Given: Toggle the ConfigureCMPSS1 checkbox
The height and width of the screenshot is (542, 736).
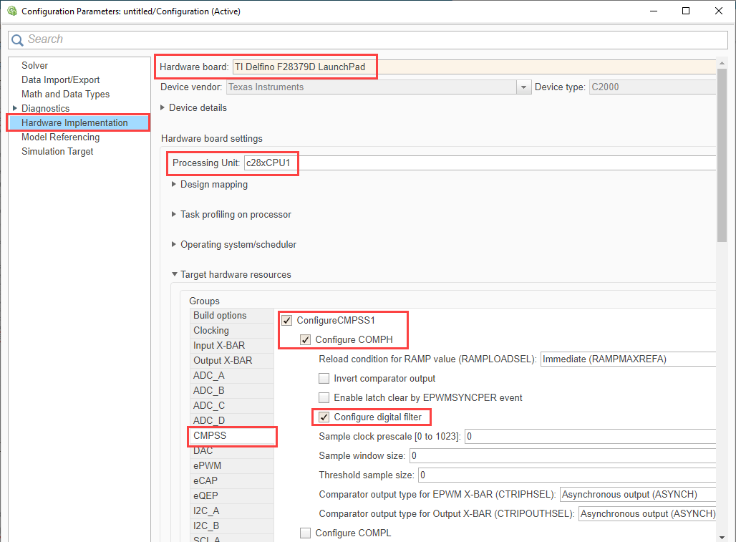Looking at the screenshot, I should (287, 320).
